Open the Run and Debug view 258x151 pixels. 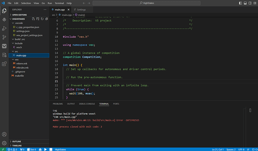point(4,28)
